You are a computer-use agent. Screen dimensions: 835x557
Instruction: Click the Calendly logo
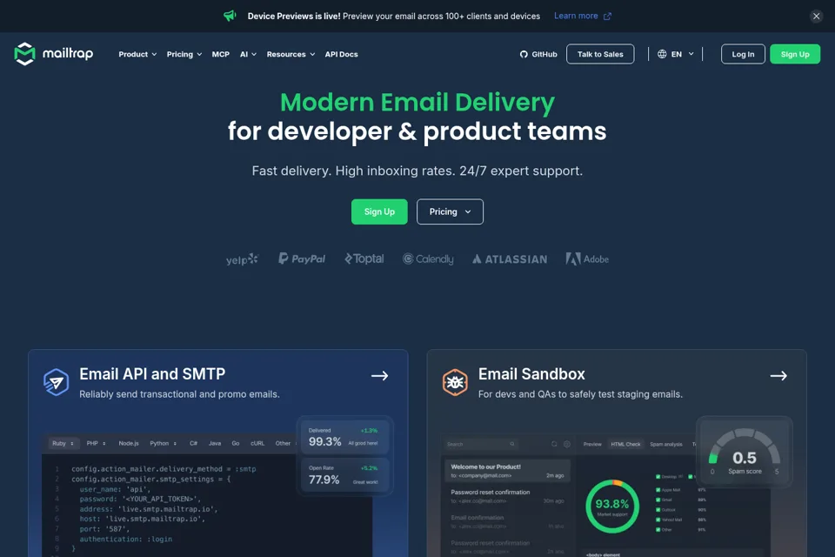pyautogui.click(x=428, y=259)
